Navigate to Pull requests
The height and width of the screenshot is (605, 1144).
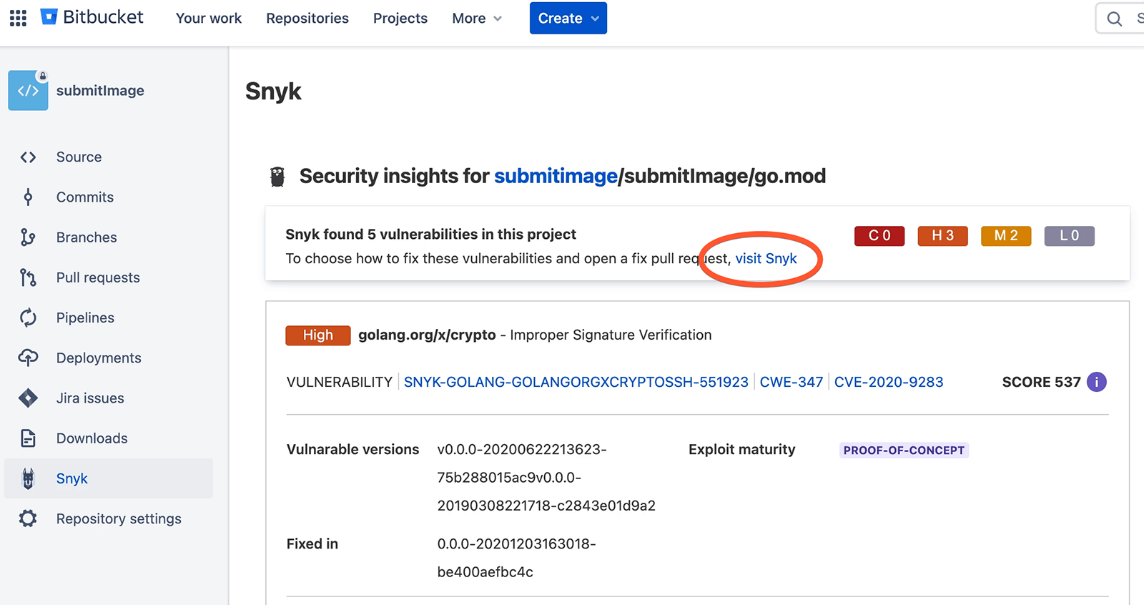pos(98,277)
